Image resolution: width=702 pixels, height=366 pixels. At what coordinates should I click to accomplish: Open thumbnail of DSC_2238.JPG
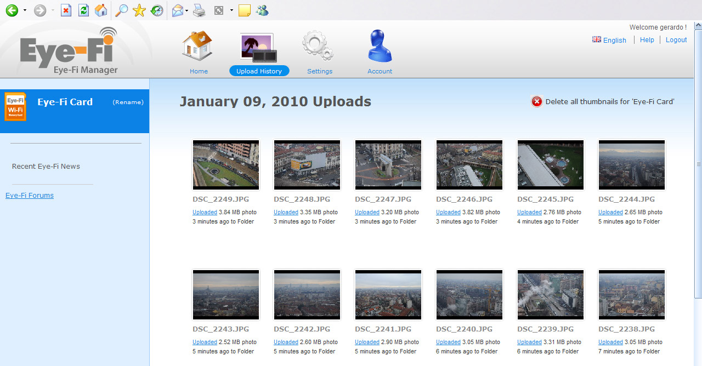pyautogui.click(x=631, y=295)
